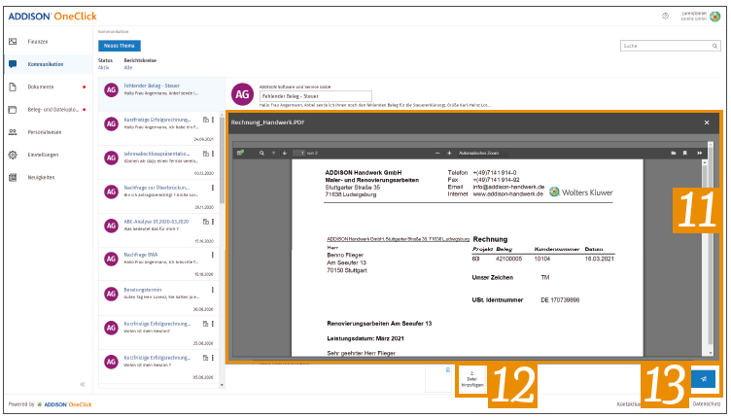This screenshot has width=731, height=418.
Task: Send the message with the blue button
Action: click(704, 379)
